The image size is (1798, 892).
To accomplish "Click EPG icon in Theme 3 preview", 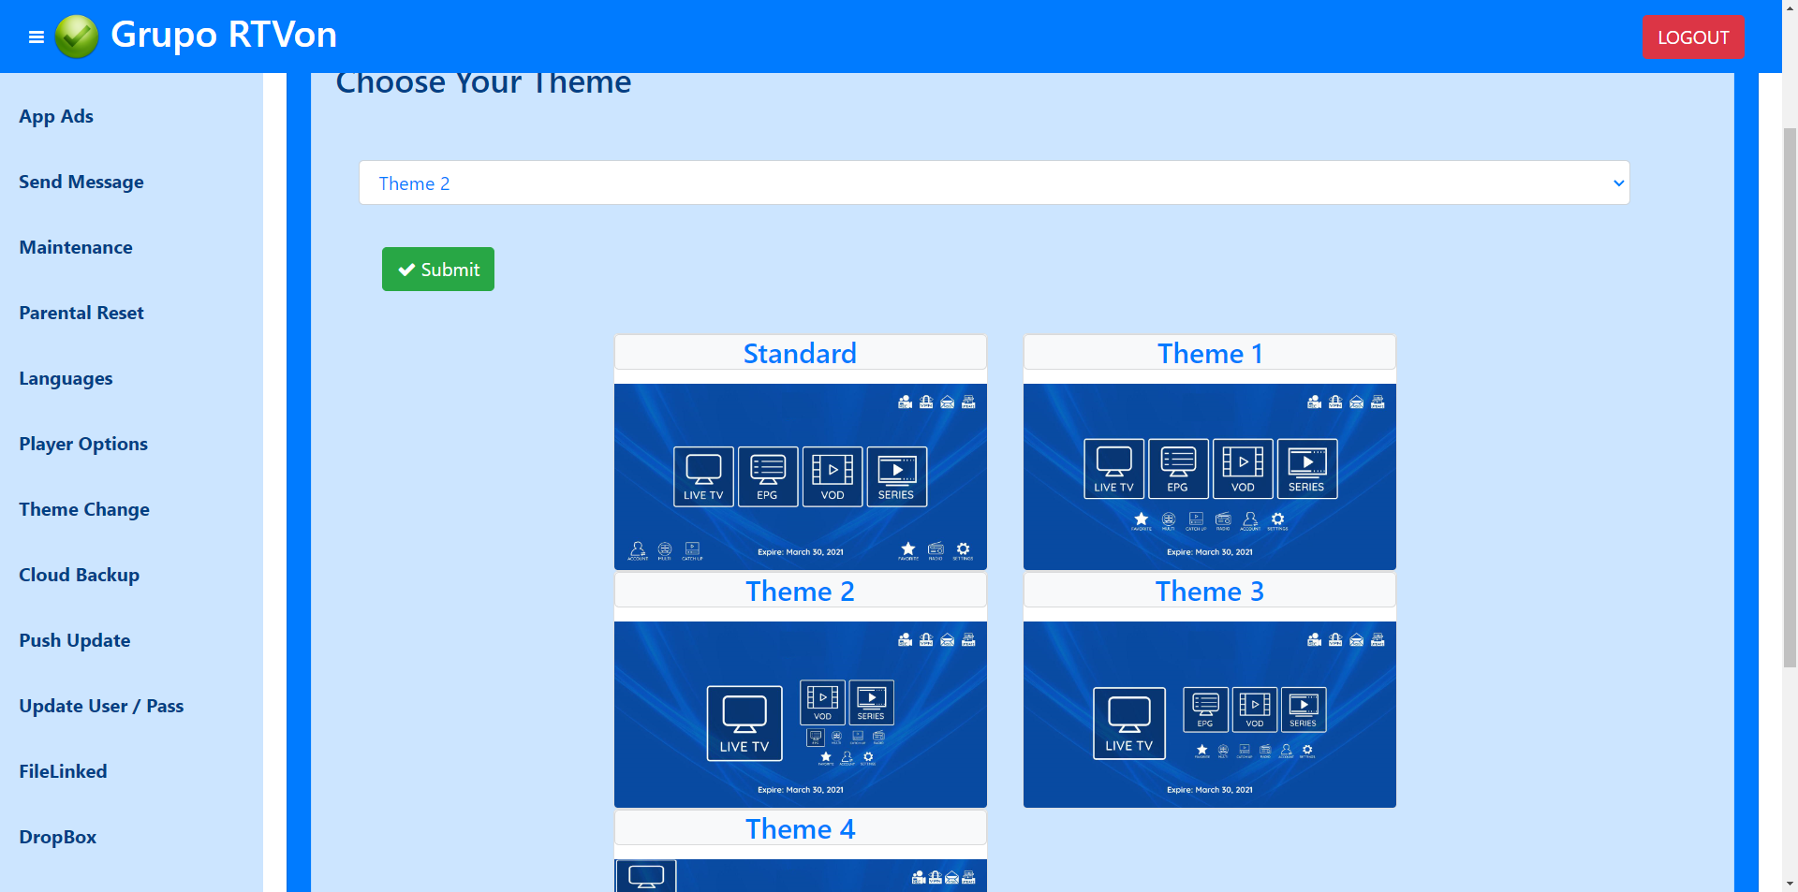I will [x=1205, y=709].
